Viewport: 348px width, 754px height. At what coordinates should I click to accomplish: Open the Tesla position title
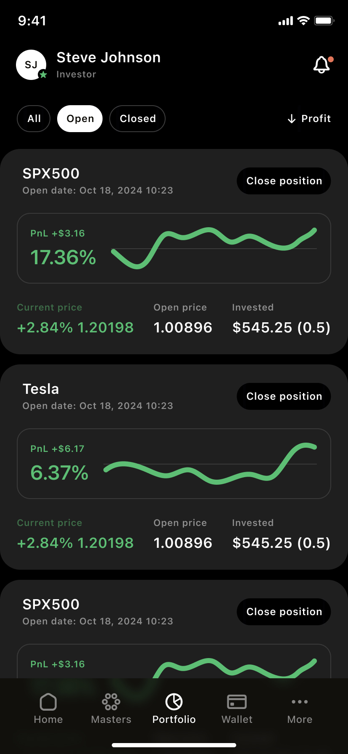tap(41, 389)
